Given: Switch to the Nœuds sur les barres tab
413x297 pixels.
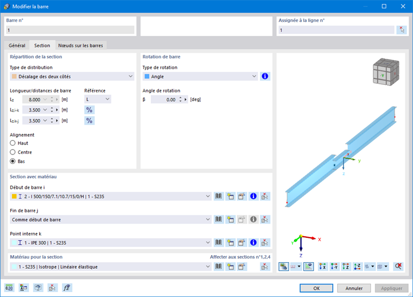Looking at the screenshot, I should click(80, 46).
